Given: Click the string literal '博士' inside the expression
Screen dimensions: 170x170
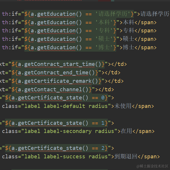Looking at the screenshot, I should pos(104,47).
